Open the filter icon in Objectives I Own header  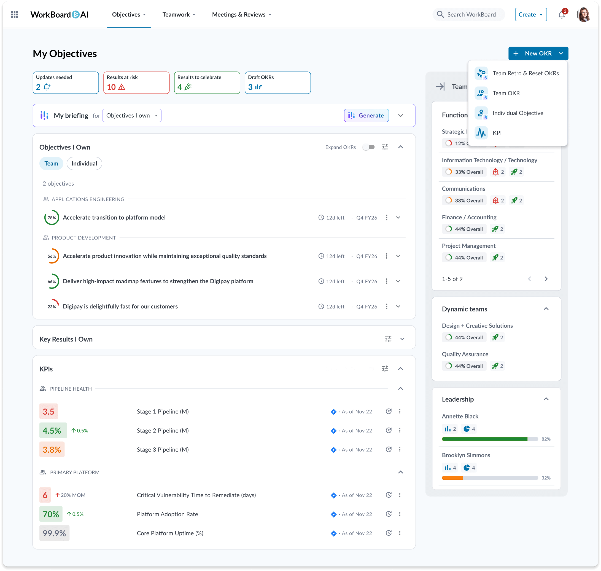(x=385, y=147)
